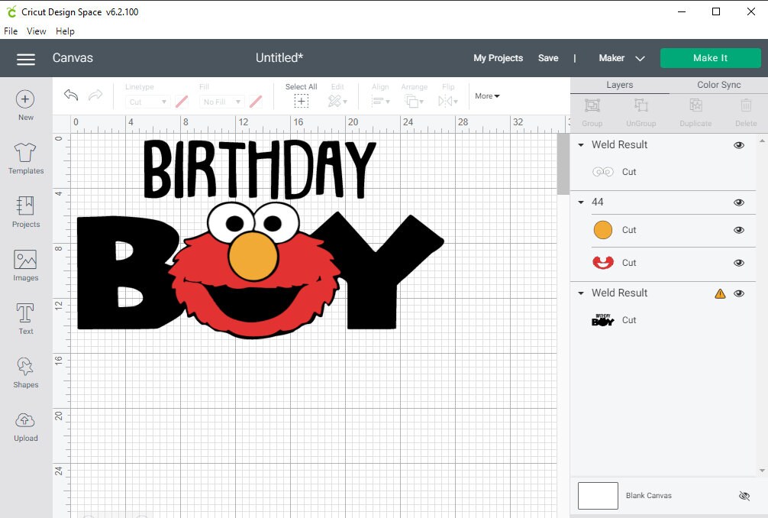Open the Images library

[25, 266]
